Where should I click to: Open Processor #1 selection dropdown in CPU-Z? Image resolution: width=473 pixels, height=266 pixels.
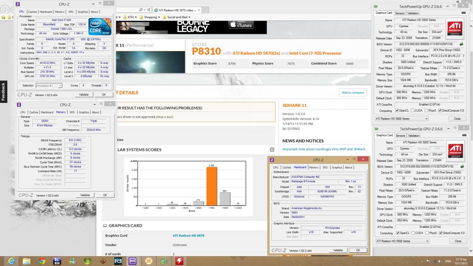tap(49, 86)
